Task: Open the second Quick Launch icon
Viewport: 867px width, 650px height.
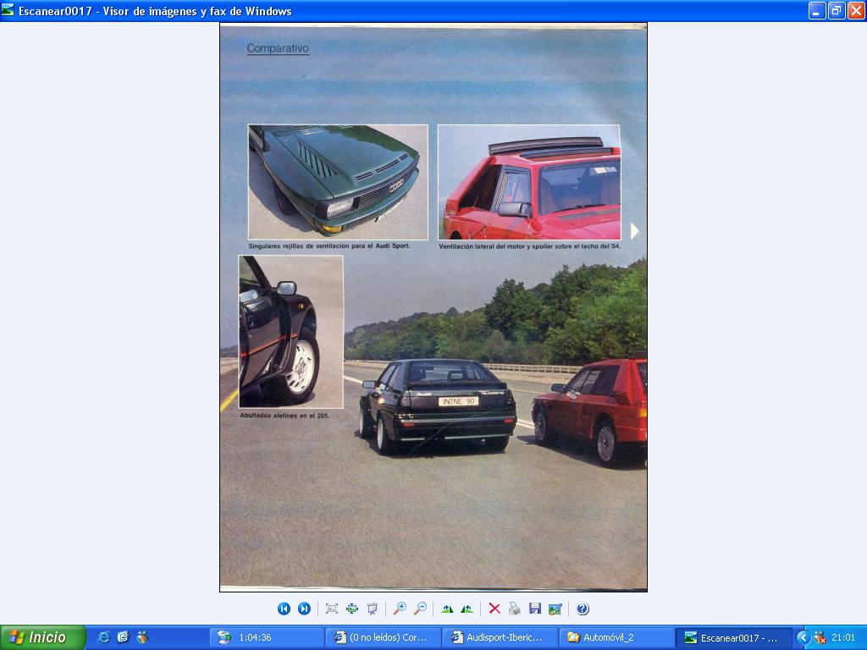Action: click(x=123, y=637)
